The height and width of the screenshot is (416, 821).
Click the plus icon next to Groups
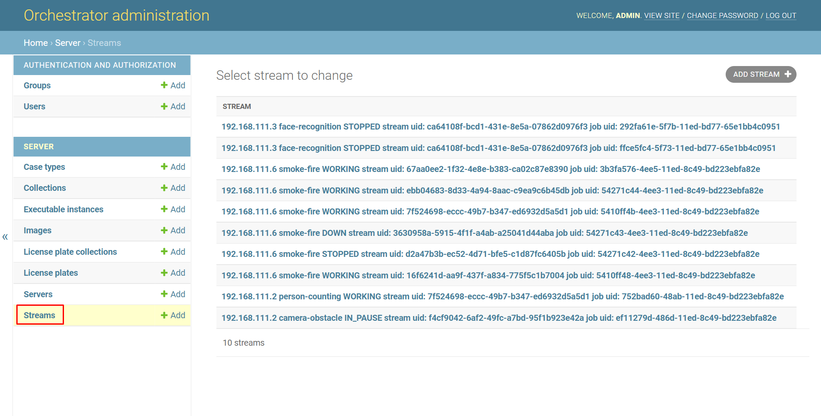pos(164,85)
